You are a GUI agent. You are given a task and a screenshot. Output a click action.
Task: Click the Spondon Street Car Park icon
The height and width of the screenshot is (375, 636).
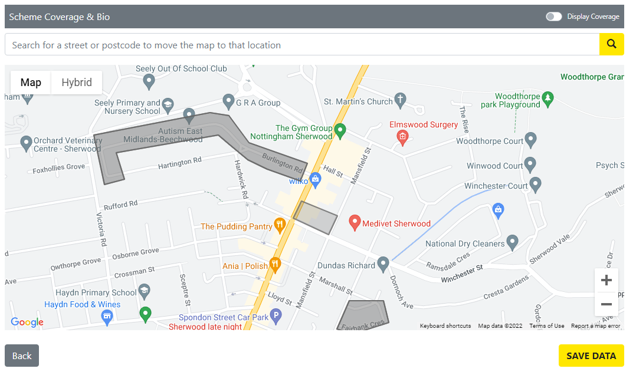click(275, 316)
